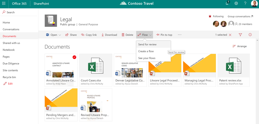Image resolution: width=259 pixels, height=124 pixels.
Task: Toggle the Following star
Action: (210, 16)
